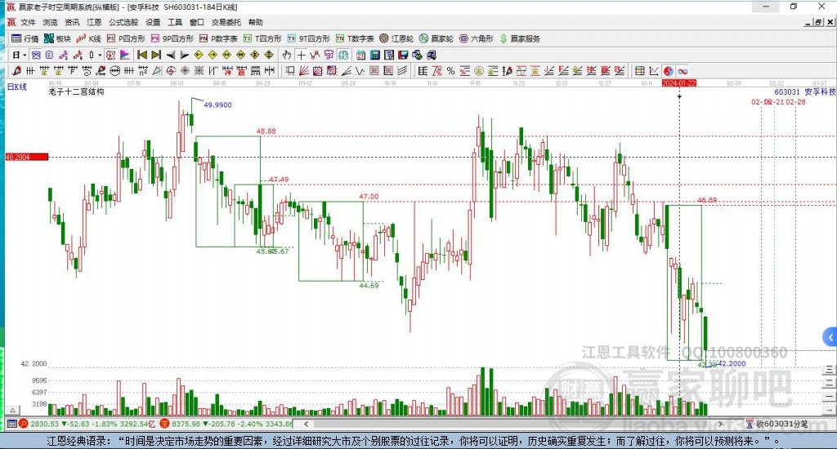Click the status bar keyboard grid icon

[11, 424]
